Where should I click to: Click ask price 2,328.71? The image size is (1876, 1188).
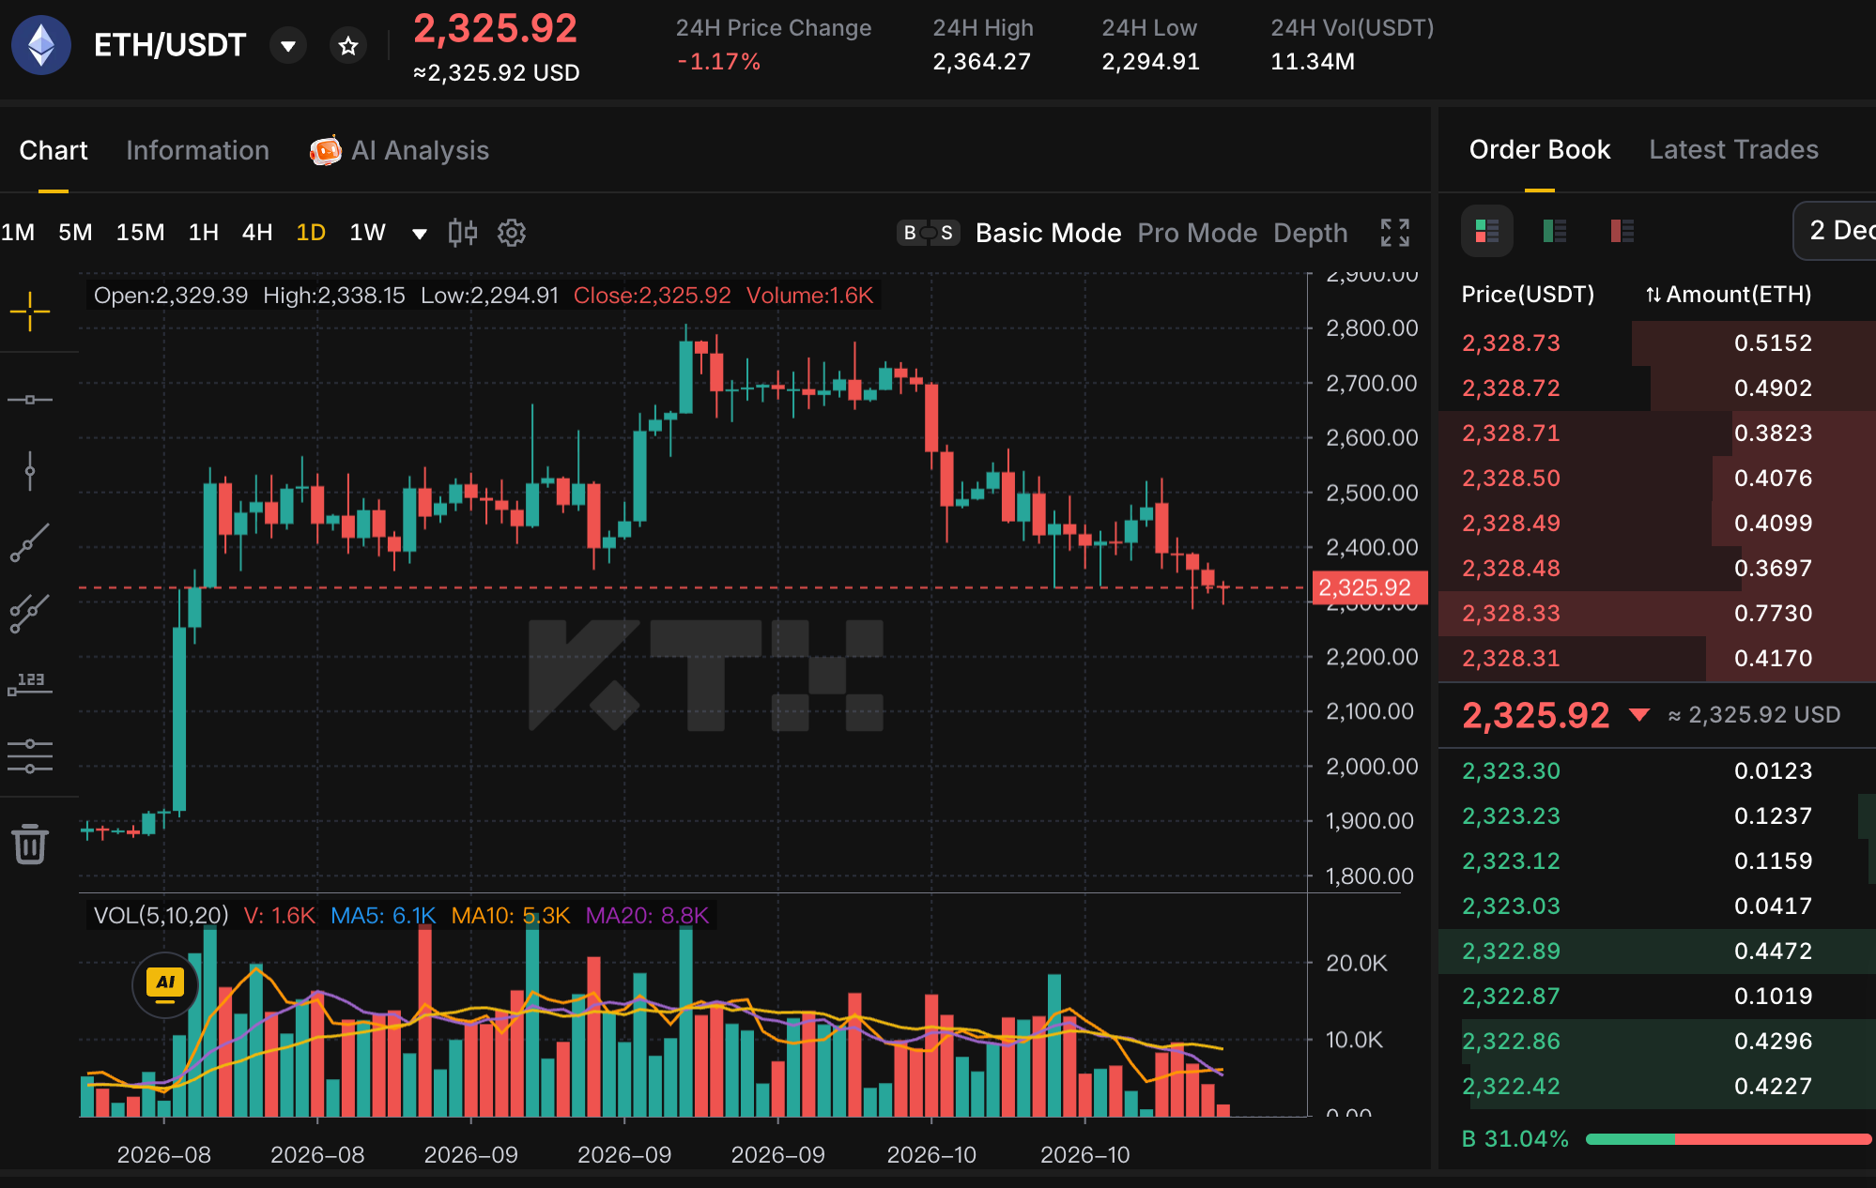coord(1511,433)
